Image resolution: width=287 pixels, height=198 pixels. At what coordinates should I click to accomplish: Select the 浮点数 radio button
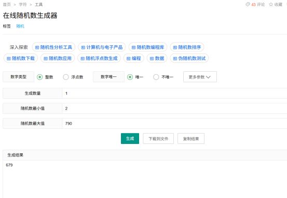[x=66, y=77]
